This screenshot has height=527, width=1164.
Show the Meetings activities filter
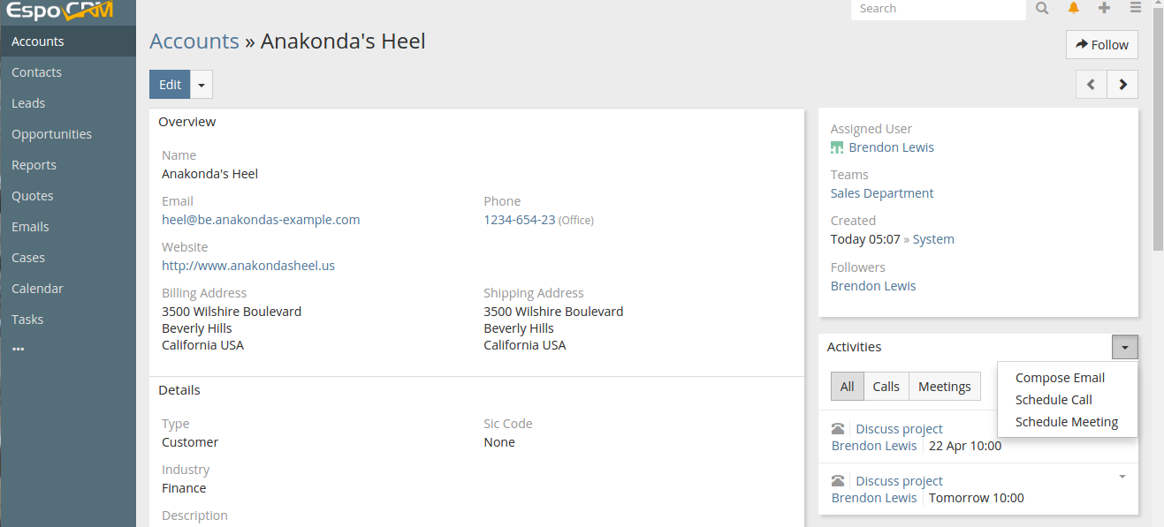tap(944, 387)
